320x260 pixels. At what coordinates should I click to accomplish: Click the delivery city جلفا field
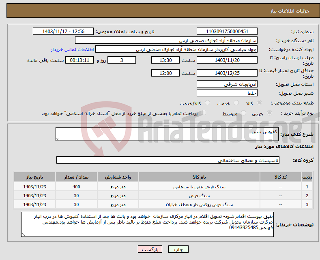pyautogui.click(x=227, y=93)
